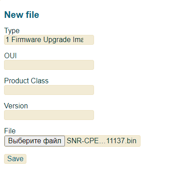Click the Version field label
The image size is (184, 171).
click(x=16, y=106)
